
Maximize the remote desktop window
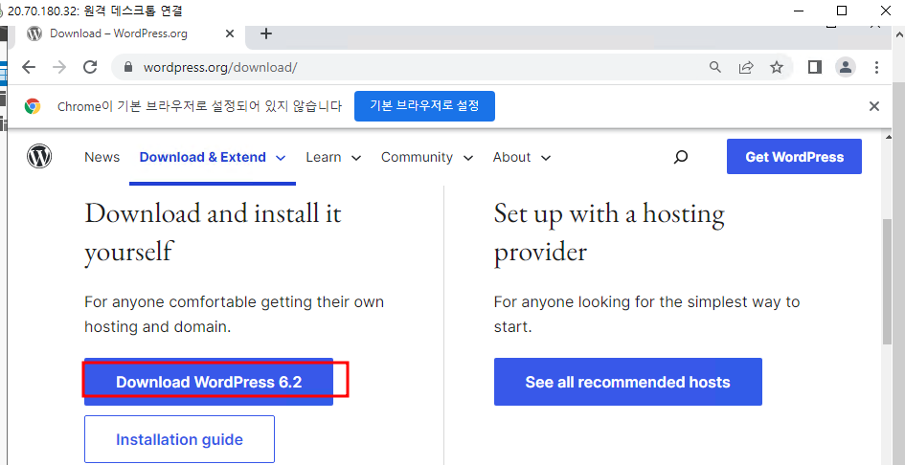pyautogui.click(x=842, y=11)
